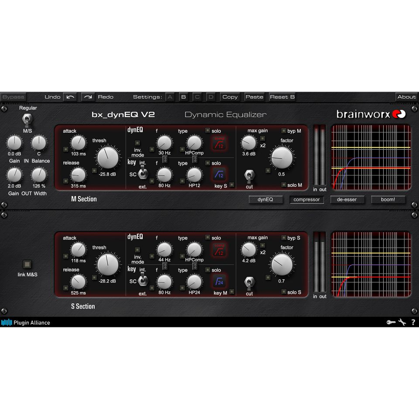Screen dimensions: 419x419
Task: Click the Width knob showing 126 %
Action: point(39,175)
